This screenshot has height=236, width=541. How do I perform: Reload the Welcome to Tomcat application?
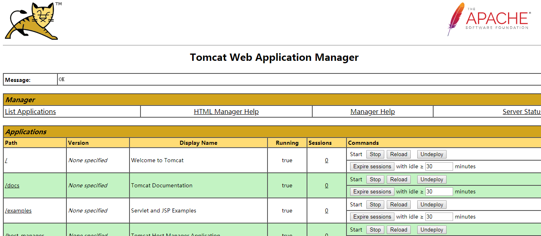399,154
